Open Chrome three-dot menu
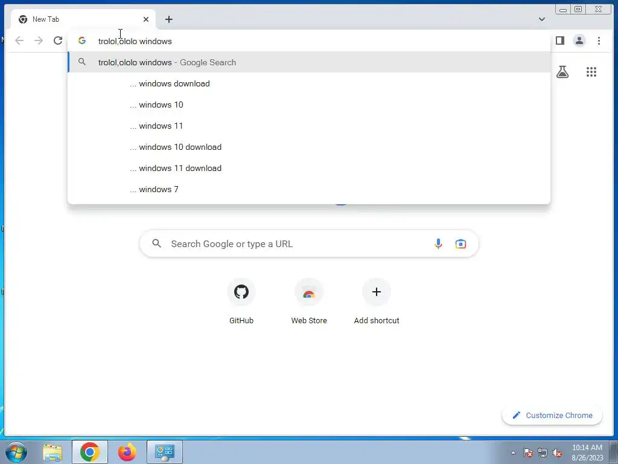This screenshot has height=464, width=618. (599, 40)
